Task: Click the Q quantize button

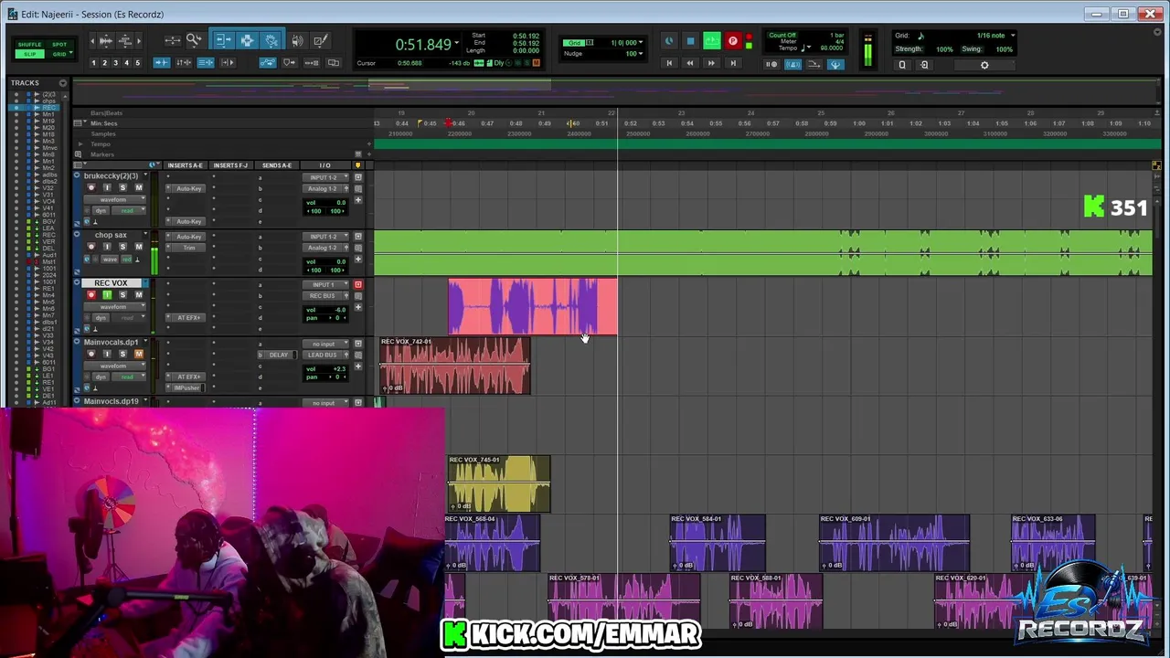Action: coord(902,65)
